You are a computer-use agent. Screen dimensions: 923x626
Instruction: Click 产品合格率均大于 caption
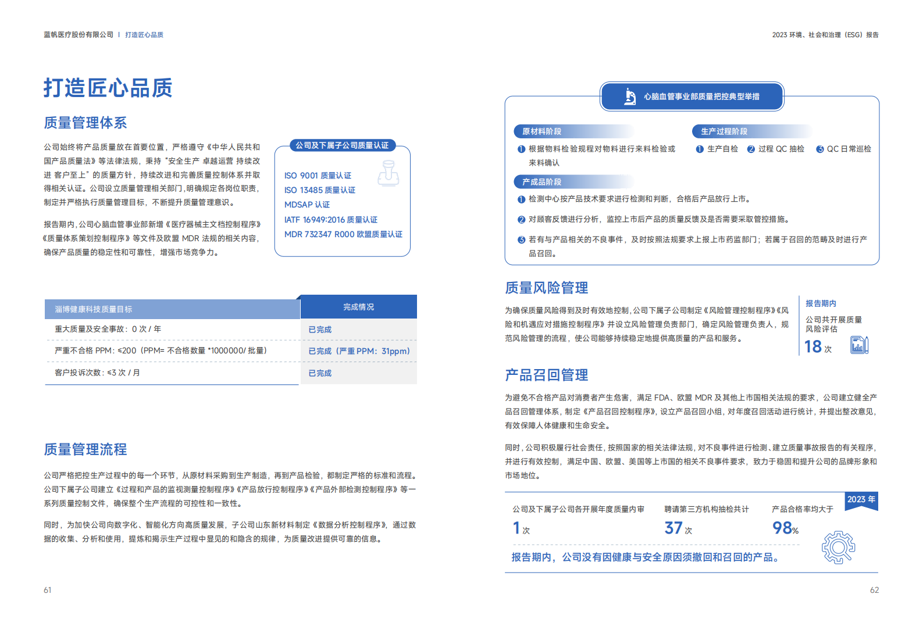pyautogui.click(x=803, y=509)
